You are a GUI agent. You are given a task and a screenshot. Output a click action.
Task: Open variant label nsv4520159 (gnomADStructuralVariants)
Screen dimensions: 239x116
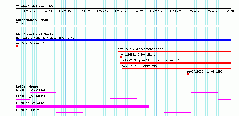pos(149,60)
